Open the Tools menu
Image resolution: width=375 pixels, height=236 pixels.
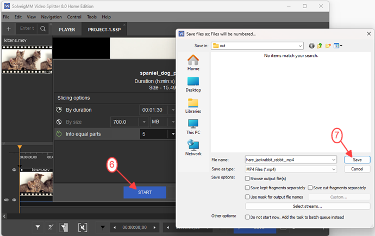(x=92, y=17)
